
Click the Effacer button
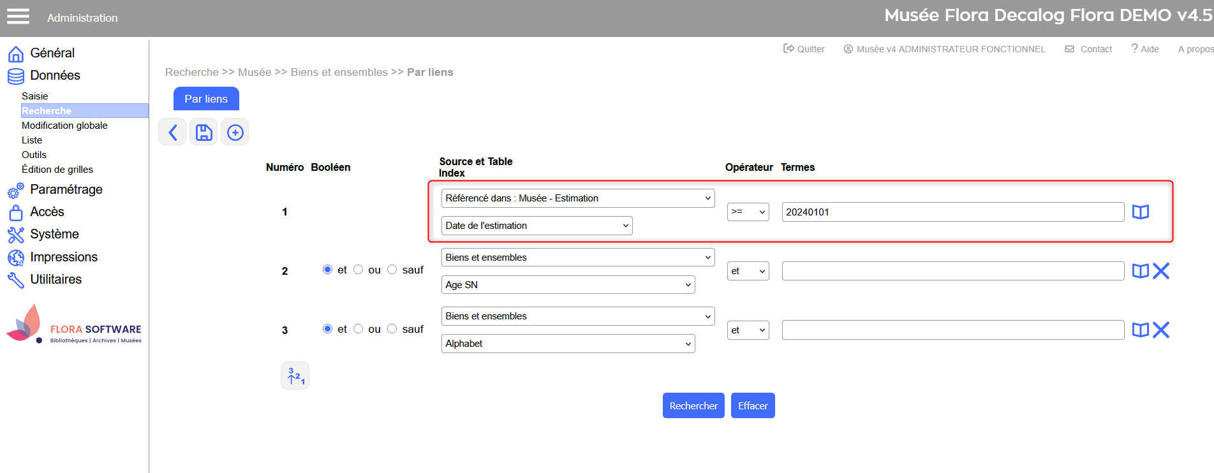753,405
